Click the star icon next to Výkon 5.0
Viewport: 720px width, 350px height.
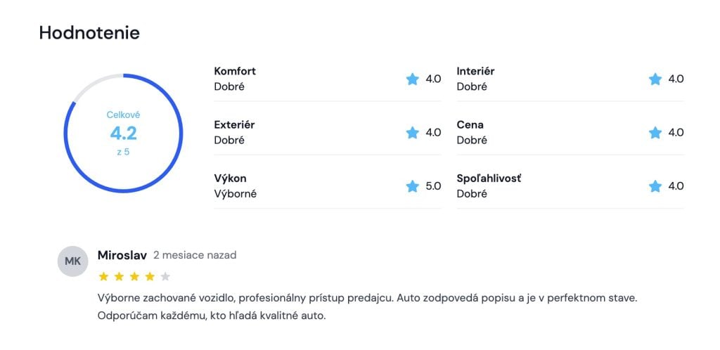click(413, 186)
